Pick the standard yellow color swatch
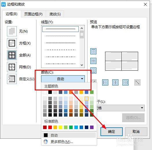 [x=61, y=127]
